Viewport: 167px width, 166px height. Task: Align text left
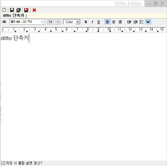click(107, 22)
